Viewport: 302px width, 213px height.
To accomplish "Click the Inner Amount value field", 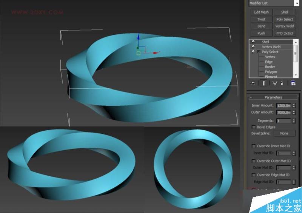I will click(283, 106).
